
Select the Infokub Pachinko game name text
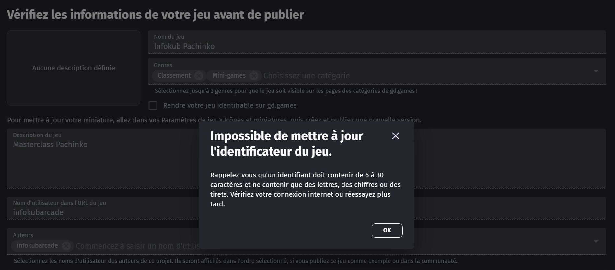(184, 46)
